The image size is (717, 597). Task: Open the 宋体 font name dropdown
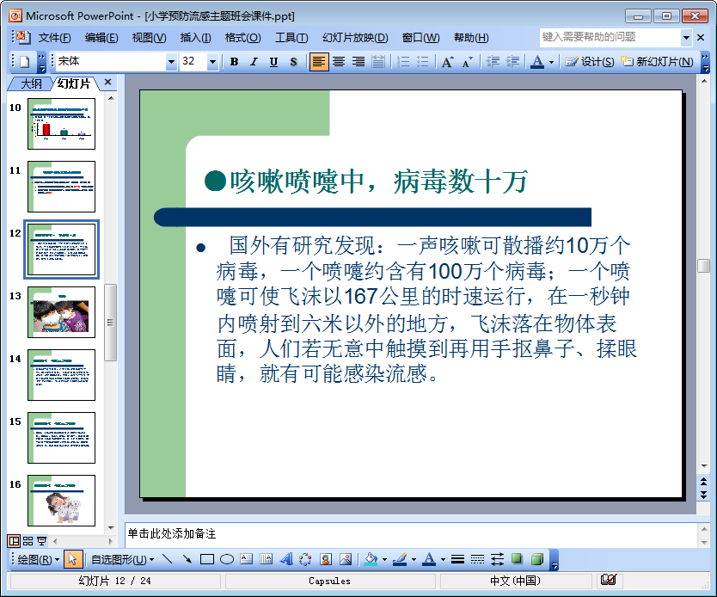(x=171, y=62)
